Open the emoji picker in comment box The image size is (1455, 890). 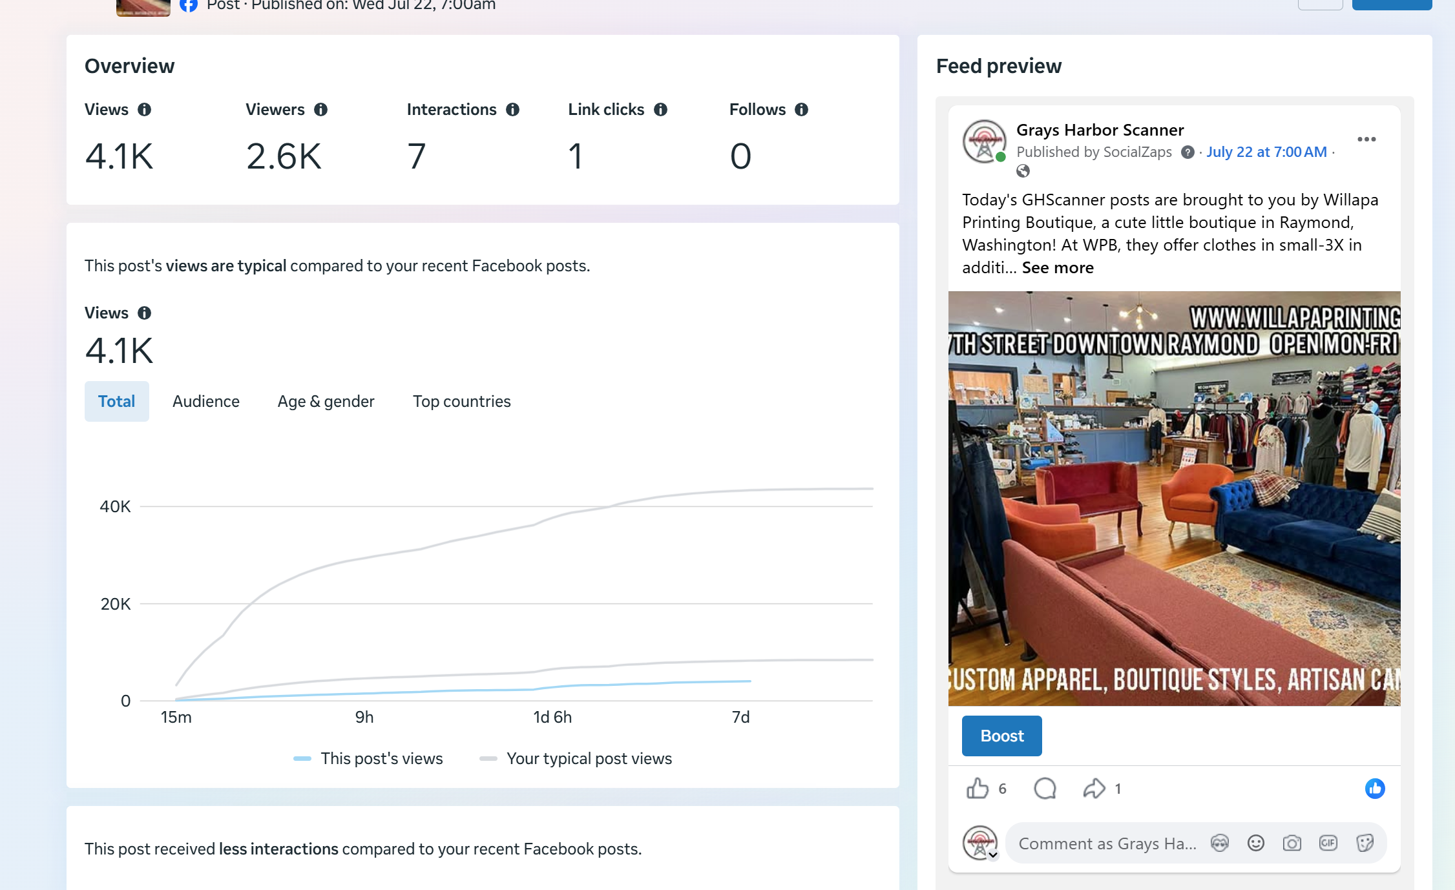pos(1256,843)
